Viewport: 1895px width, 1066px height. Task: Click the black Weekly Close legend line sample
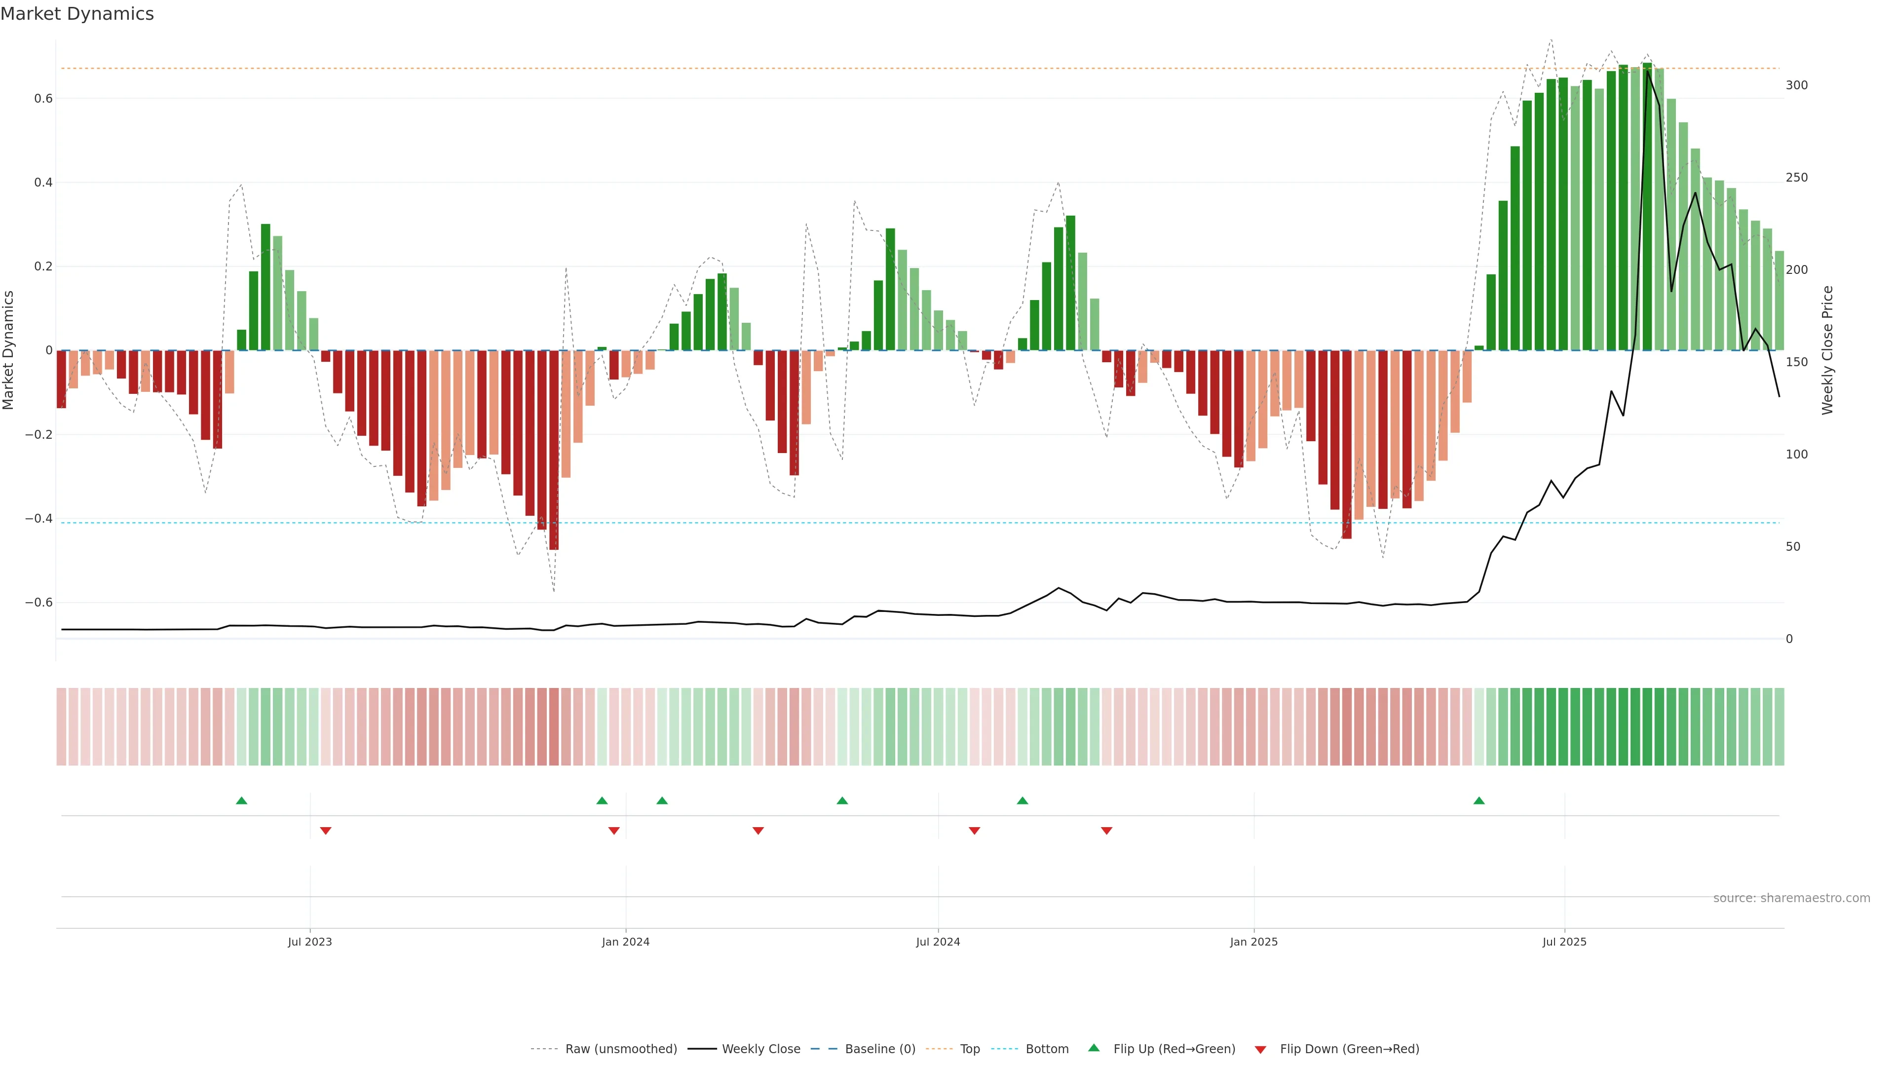(702, 1049)
